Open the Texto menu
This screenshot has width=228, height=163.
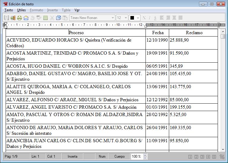9,10
